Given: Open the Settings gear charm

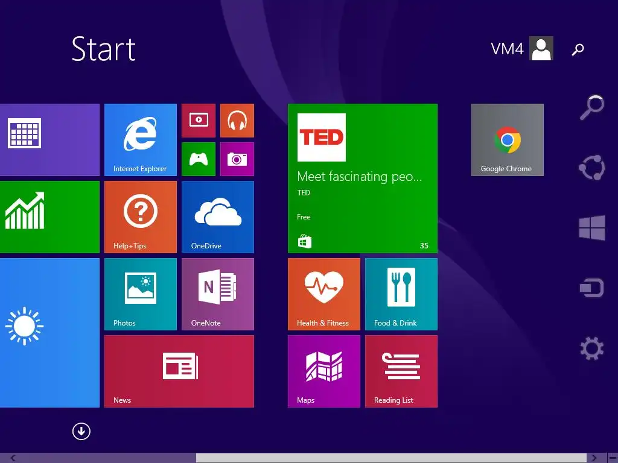Looking at the screenshot, I should 592,348.
